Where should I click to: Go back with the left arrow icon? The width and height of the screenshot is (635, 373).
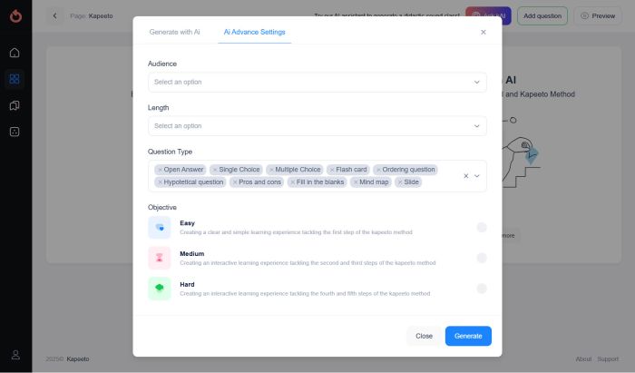coord(54,15)
